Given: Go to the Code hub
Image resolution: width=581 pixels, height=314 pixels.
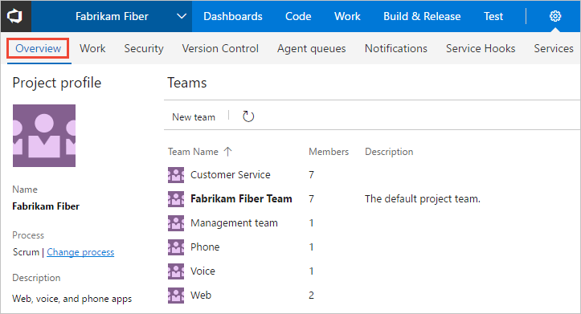Looking at the screenshot, I should point(298,16).
